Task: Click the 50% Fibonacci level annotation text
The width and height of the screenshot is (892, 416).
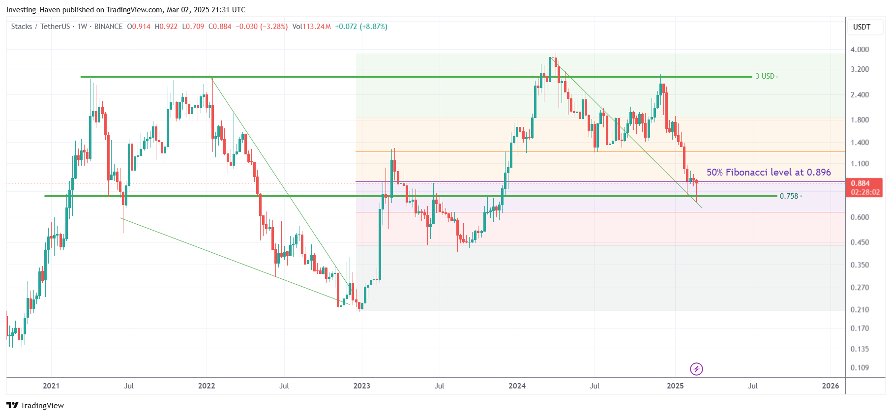Action: (x=769, y=172)
